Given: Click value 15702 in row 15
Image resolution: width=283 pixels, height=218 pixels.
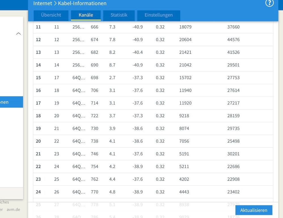Looking at the screenshot, I should pos(185,78).
